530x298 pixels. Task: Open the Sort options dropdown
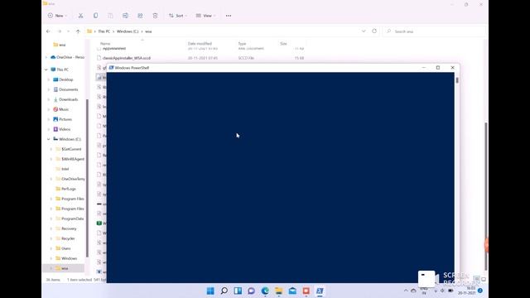[x=178, y=16]
